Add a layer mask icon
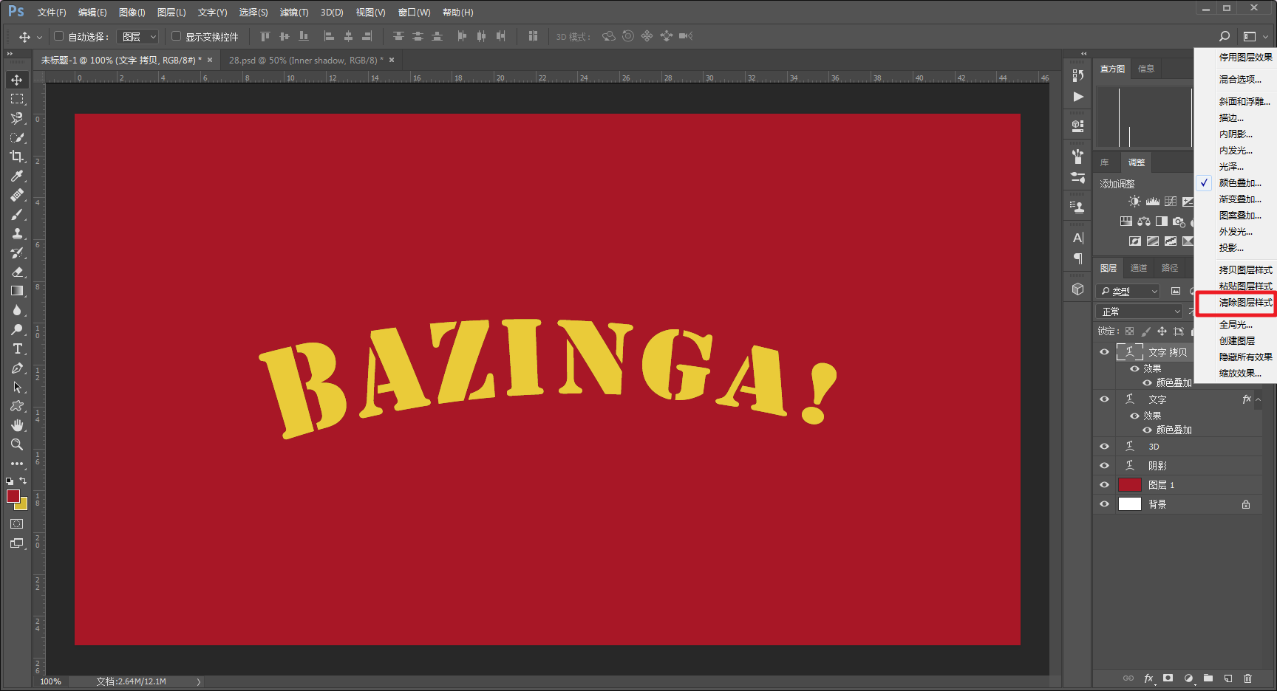The image size is (1277, 691). (1168, 678)
